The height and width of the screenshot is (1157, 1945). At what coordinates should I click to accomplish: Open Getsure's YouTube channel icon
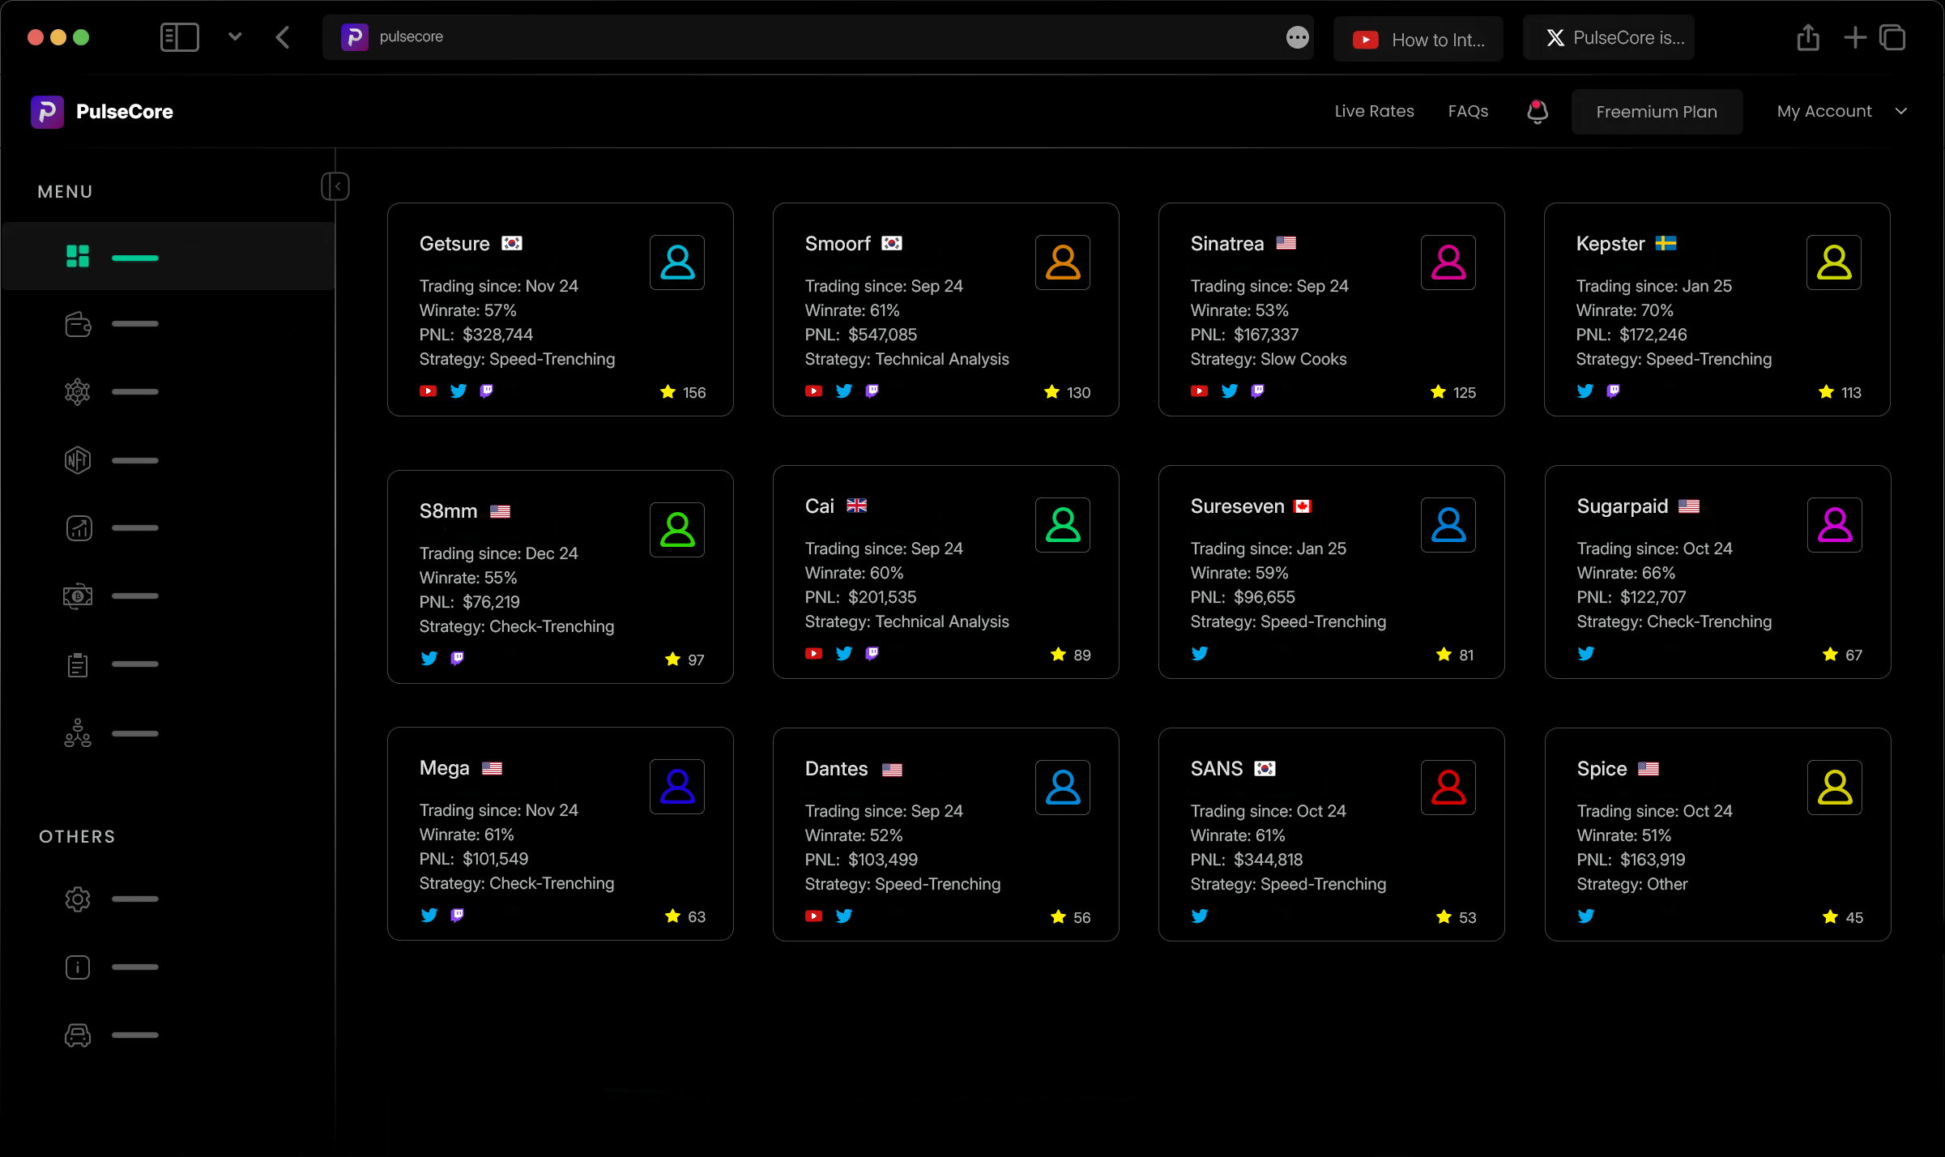click(428, 391)
